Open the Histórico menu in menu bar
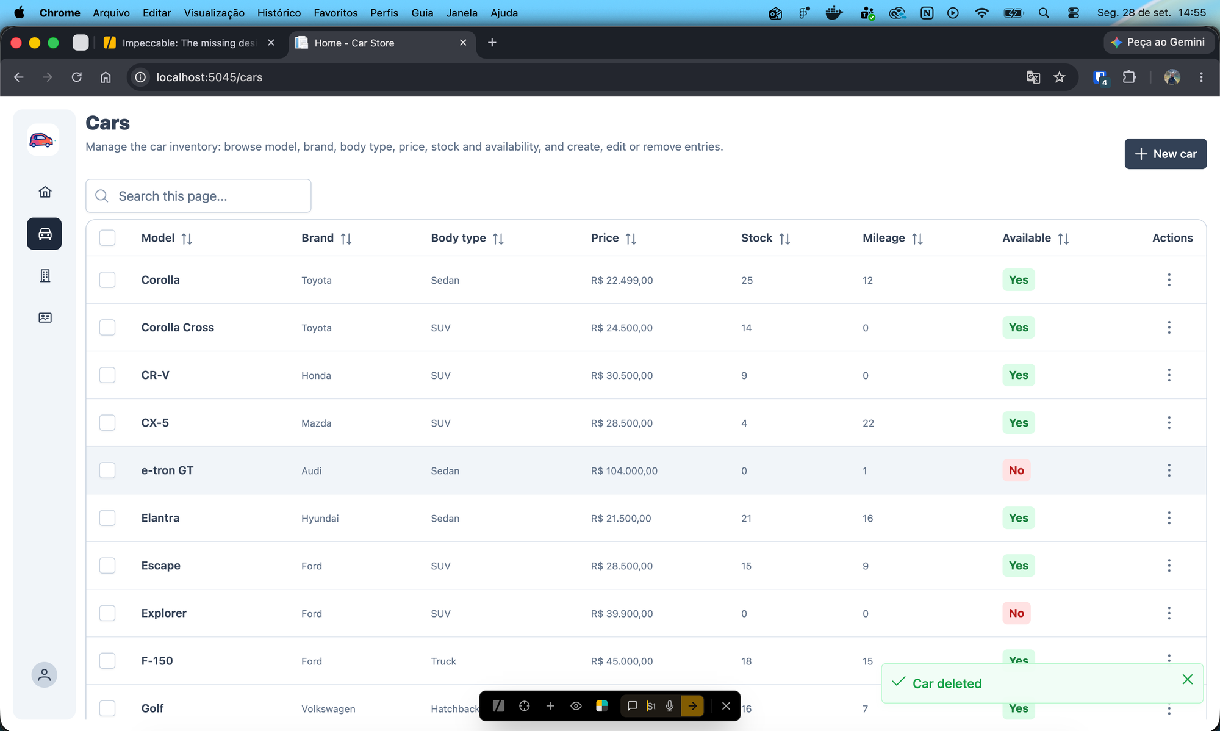Viewport: 1220px width, 731px height. tap(279, 13)
